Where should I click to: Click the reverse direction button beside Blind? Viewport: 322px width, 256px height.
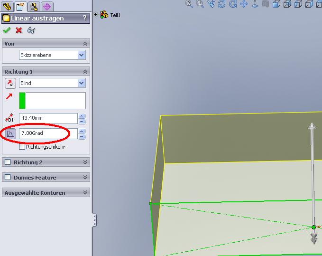10,83
